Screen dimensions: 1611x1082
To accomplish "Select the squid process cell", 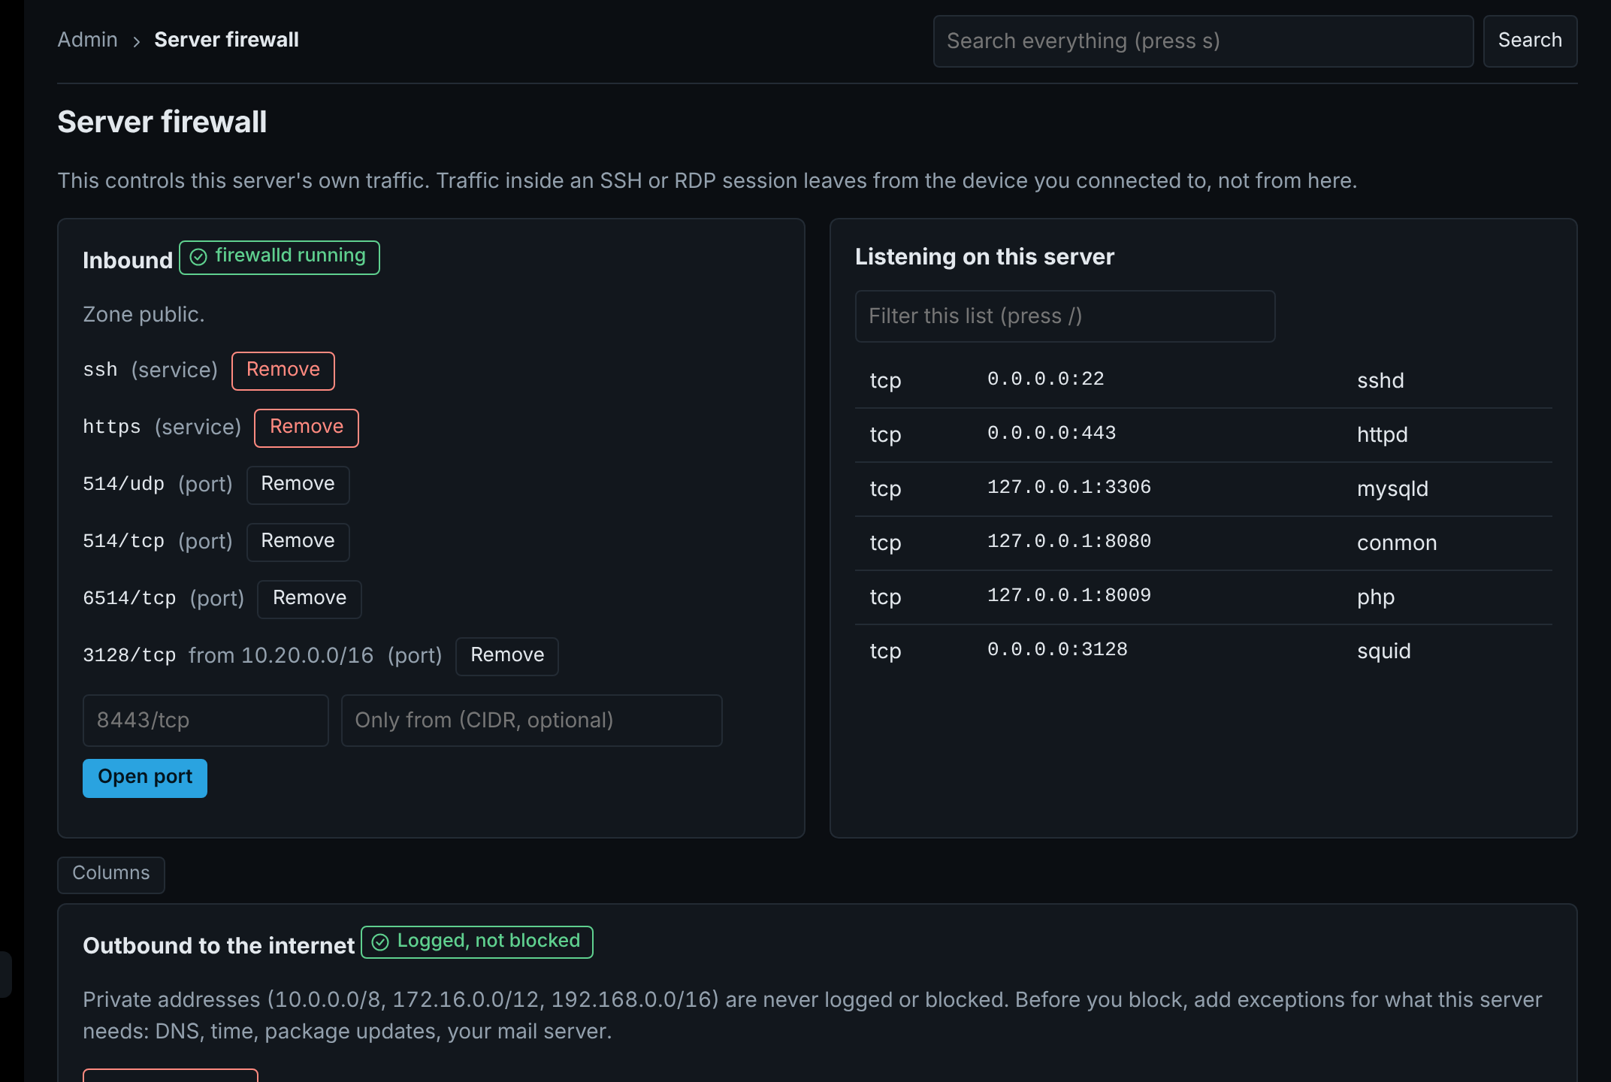I will pyautogui.click(x=1384, y=651).
